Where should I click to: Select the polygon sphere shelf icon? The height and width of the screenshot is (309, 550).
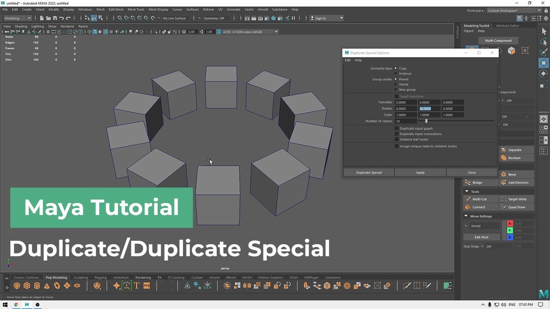[x=17, y=285]
